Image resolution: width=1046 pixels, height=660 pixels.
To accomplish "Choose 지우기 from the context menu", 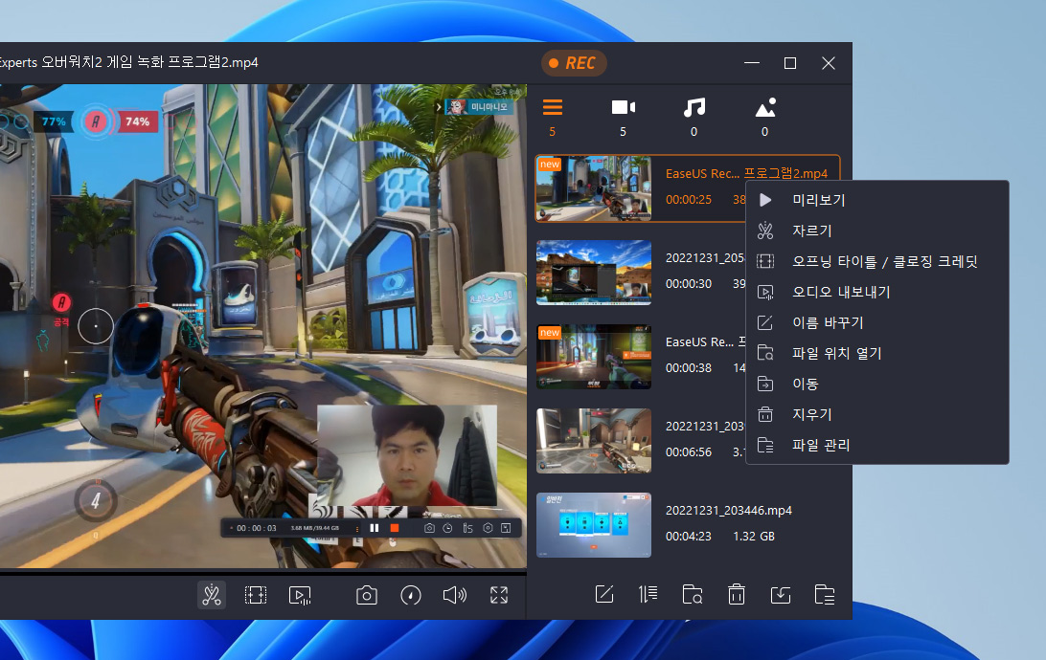I will click(x=876, y=414).
